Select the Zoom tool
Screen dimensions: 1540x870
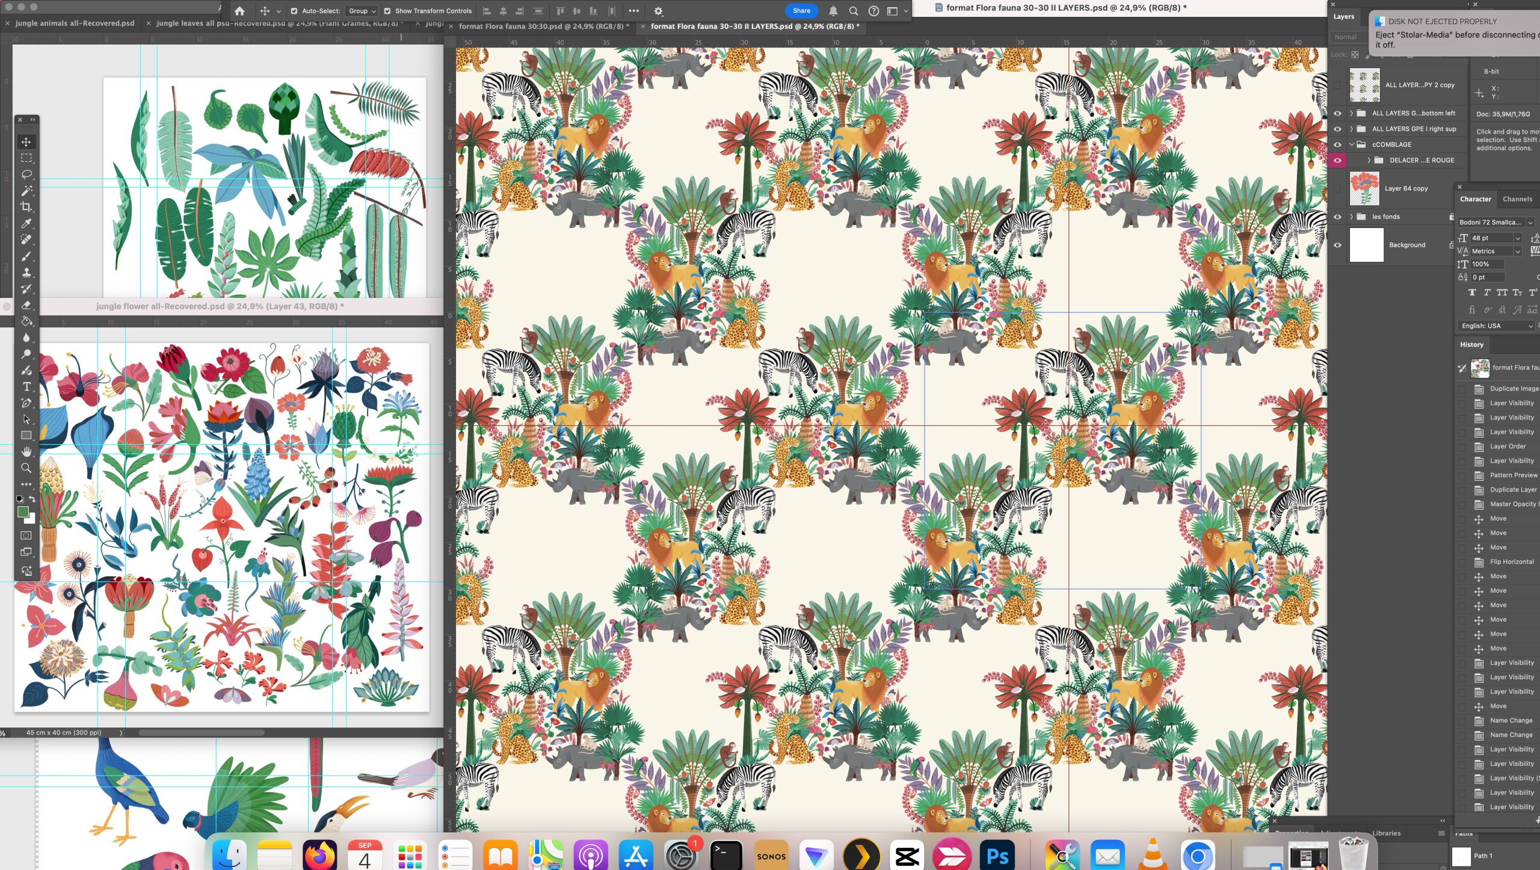[26, 467]
